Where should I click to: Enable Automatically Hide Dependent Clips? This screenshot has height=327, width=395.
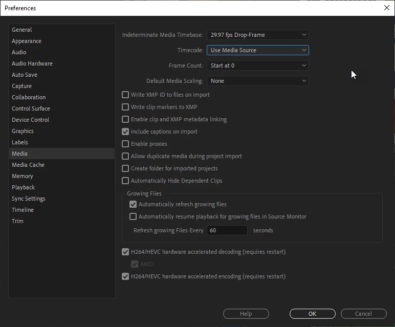[125, 181]
